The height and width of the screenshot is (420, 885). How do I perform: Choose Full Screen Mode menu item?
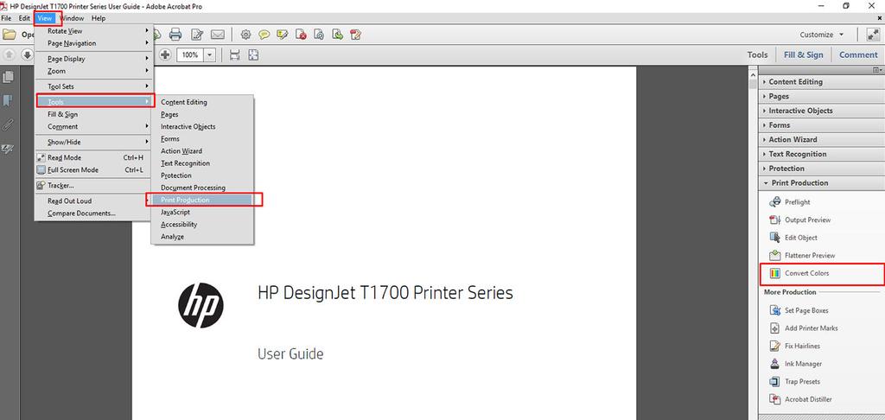point(93,170)
